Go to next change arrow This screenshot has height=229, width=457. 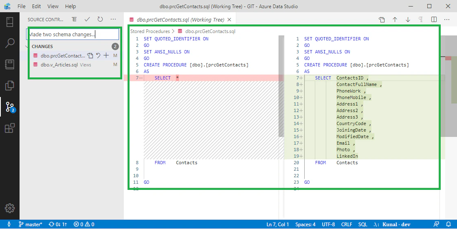pyautogui.click(x=408, y=20)
